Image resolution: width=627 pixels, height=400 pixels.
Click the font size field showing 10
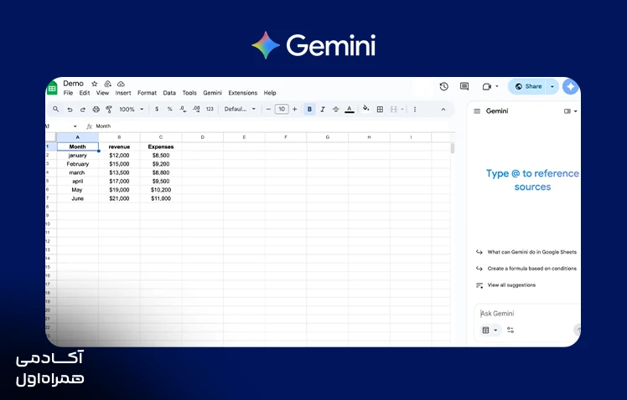pyautogui.click(x=282, y=109)
